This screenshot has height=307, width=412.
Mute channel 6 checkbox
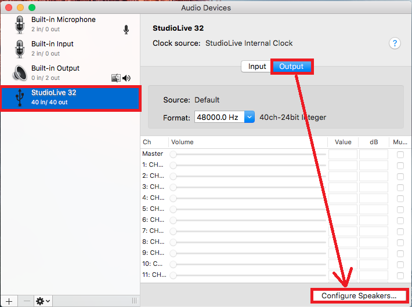tap(400, 221)
